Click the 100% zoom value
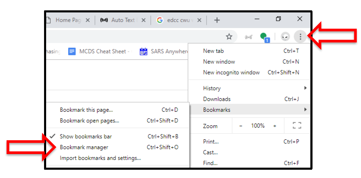This screenshot has height=178, width=361. click(258, 126)
